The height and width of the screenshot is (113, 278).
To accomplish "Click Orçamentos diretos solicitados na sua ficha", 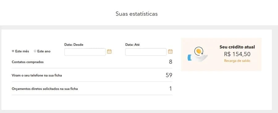I will (x=45, y=89).
